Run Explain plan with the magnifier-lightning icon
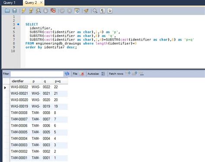Screen dimensions: 205x162 coord(38,11)
